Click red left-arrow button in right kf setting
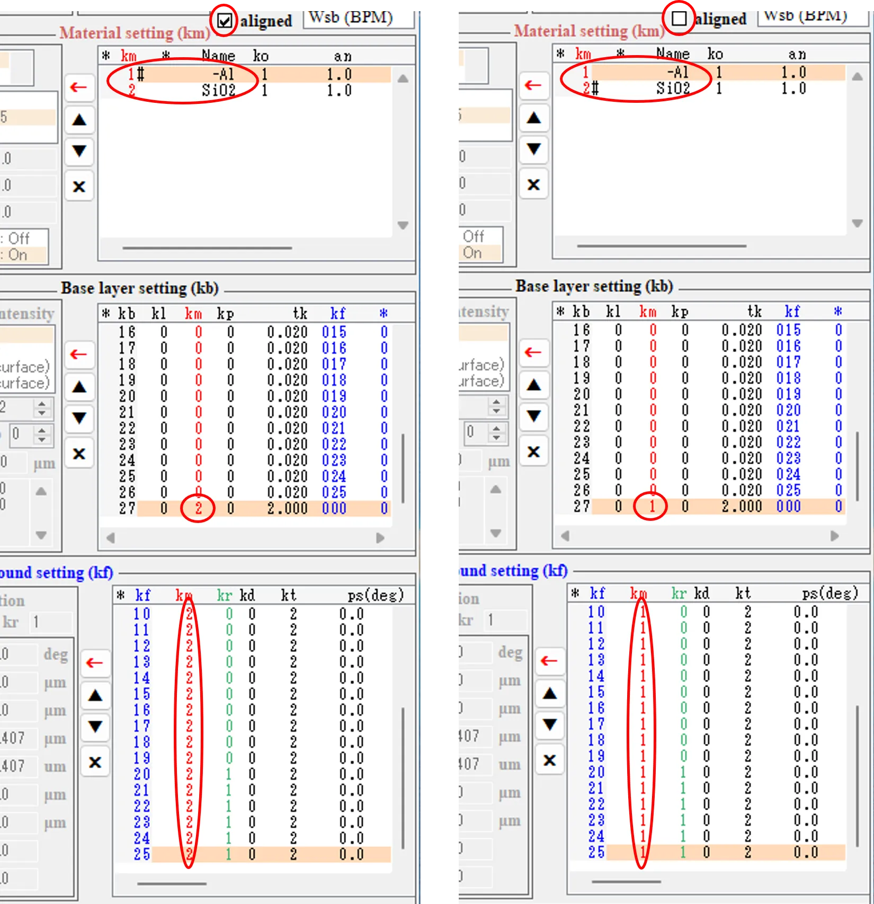The width and height of the screenshot is (874, 904). click(549, 661)
